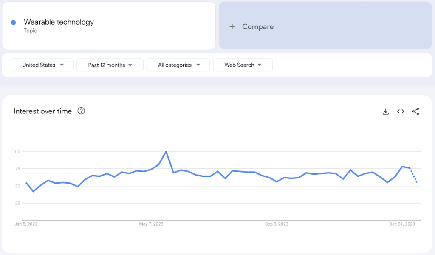Click the plus icon in Compare box

pos(232,26)
